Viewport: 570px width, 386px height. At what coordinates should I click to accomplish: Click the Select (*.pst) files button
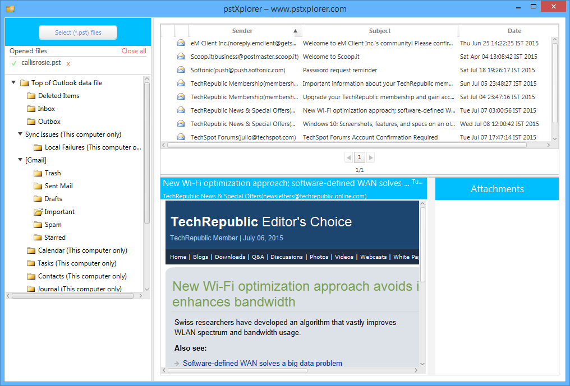(78, 32)
